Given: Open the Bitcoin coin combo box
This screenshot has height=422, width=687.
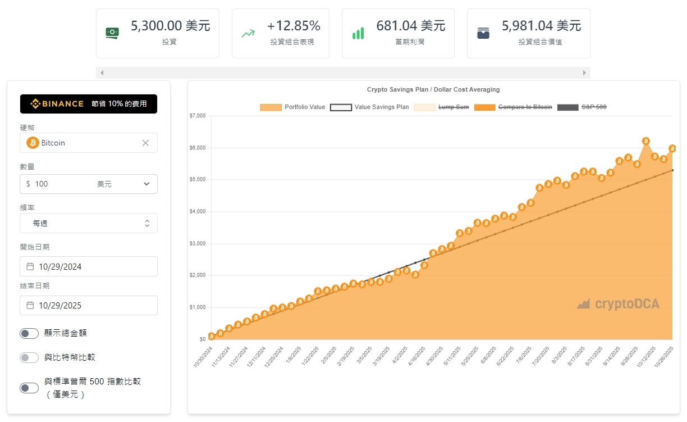Looking at the screenshot, I should (x=84, y=143).
